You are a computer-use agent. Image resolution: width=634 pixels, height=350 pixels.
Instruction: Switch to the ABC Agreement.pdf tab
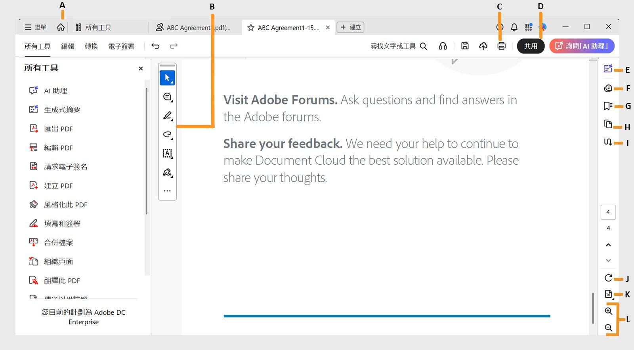click(193, 27)
